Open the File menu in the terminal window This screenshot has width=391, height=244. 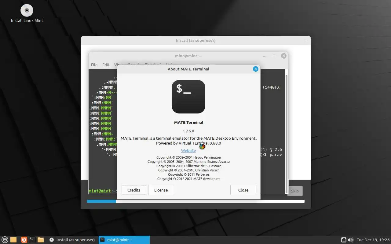[94, 65]
